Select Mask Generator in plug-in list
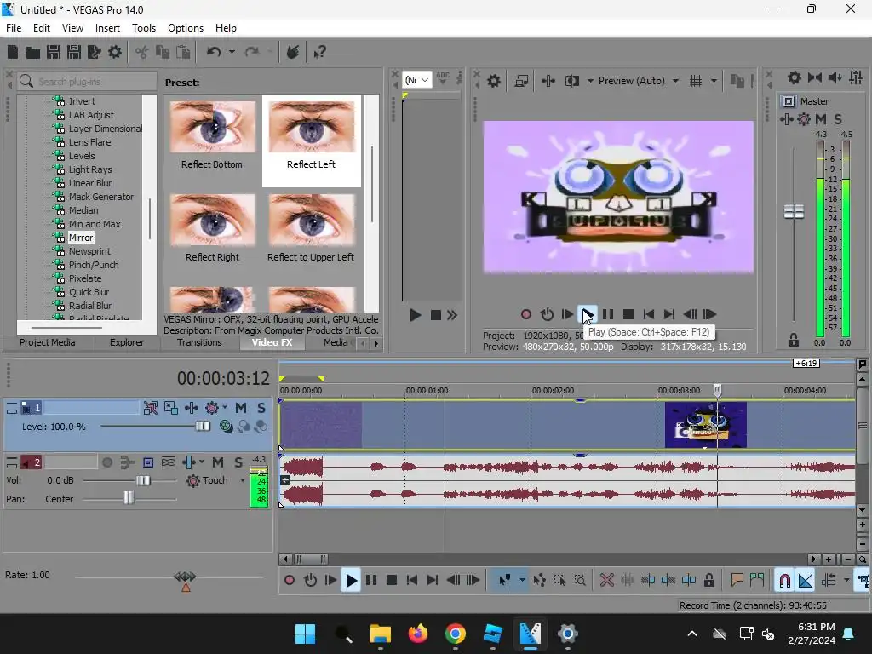 101,197
